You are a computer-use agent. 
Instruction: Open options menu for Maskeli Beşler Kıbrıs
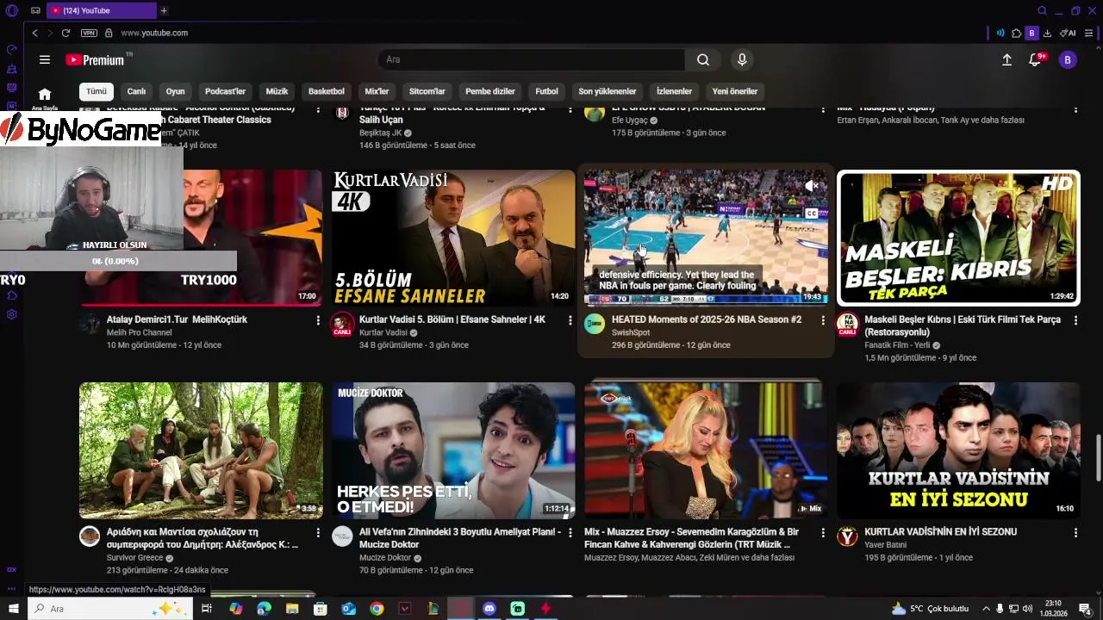(x=1075, y=320)
